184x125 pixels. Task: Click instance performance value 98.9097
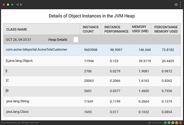[116, 50]
